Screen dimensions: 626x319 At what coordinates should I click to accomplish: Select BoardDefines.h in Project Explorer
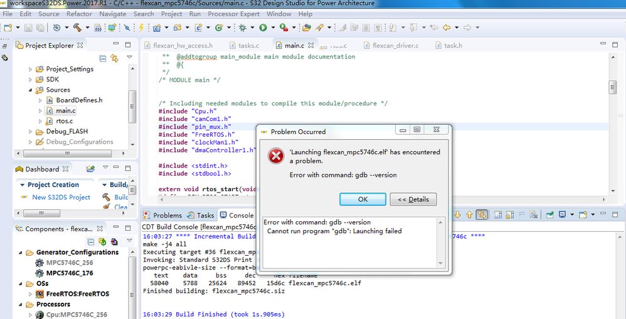pos(79,100)
